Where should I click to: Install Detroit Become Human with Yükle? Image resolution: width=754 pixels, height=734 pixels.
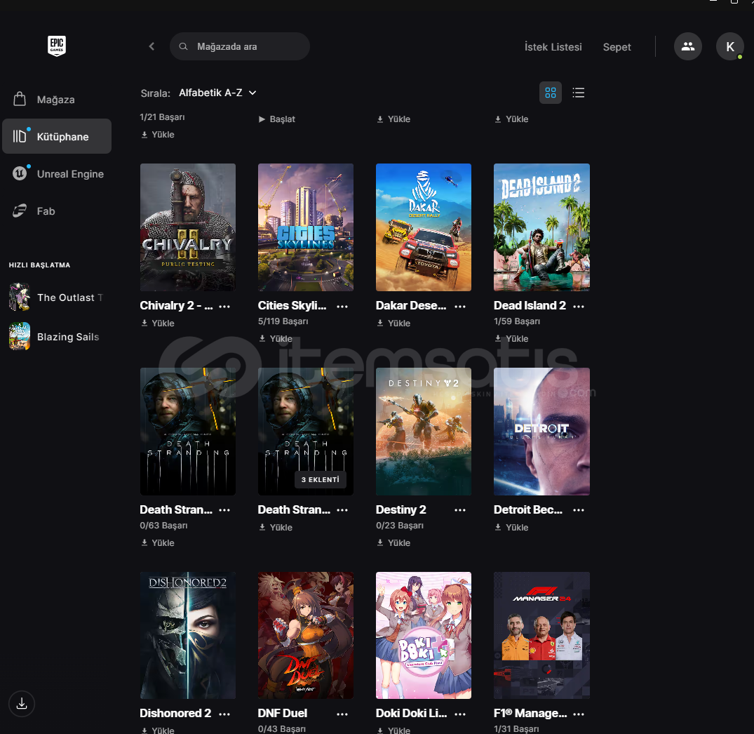[x=511, y=527]
